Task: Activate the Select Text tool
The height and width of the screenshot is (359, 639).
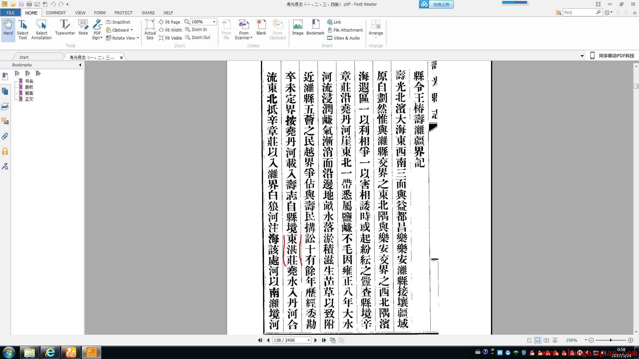Action: coord(23,30)
